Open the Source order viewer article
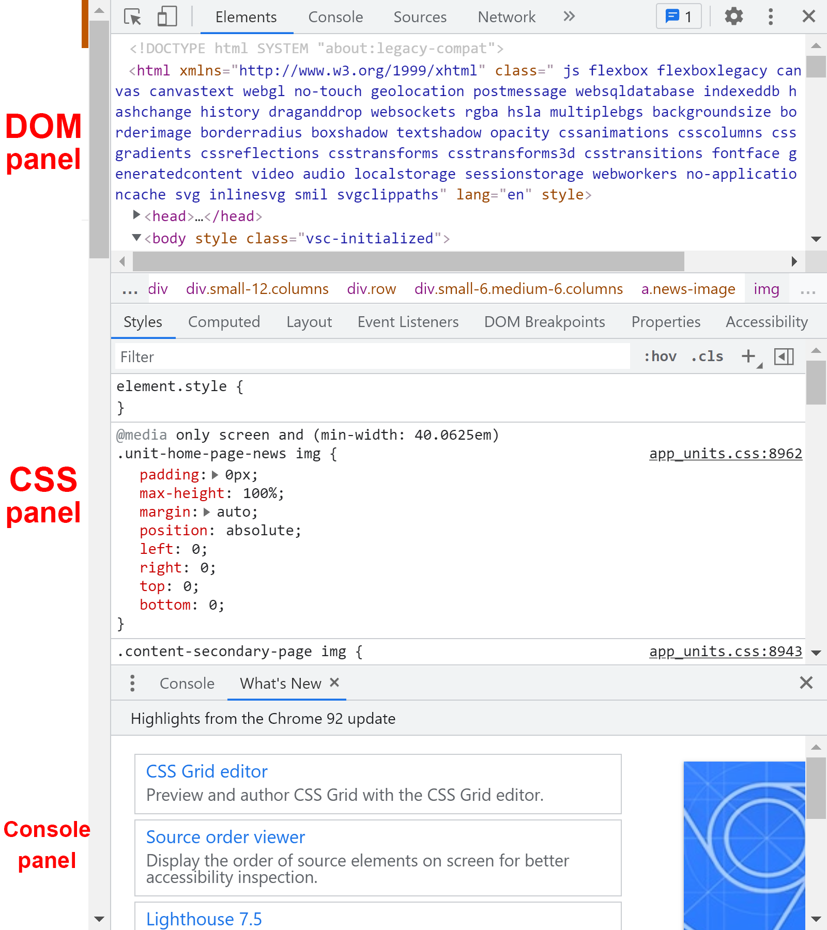Screen dimensions: 827x930 (378, 858)
